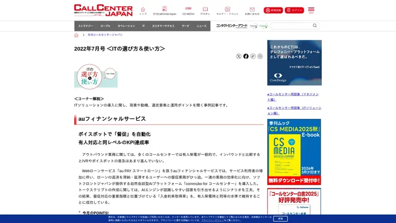Click the red 新規登録 register button

tap(273, 10)
